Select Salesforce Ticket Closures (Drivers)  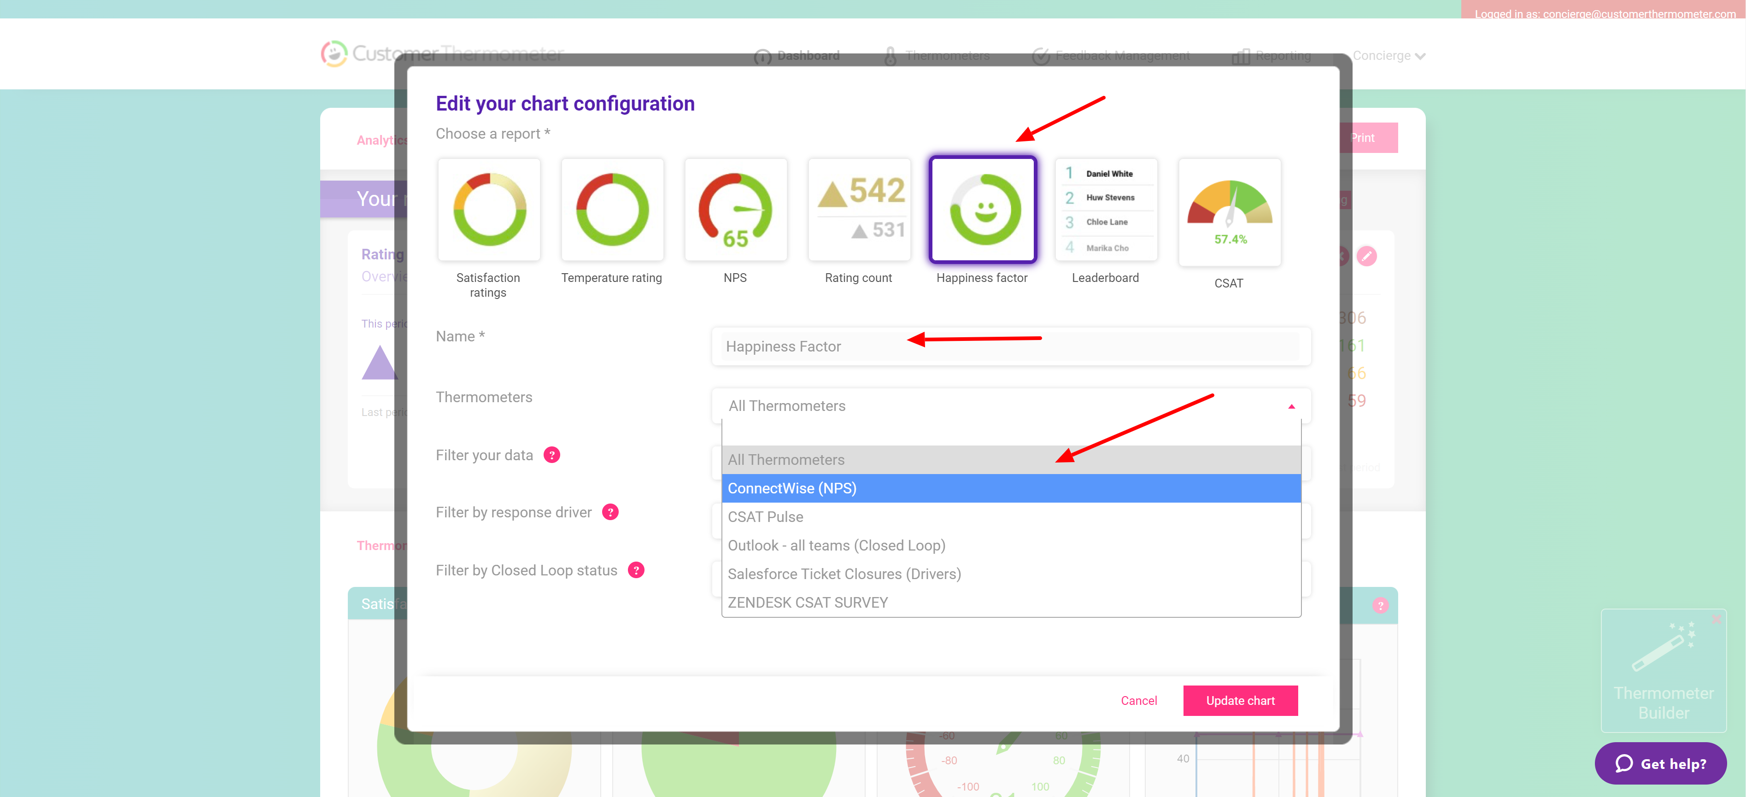click(1011, 574)
